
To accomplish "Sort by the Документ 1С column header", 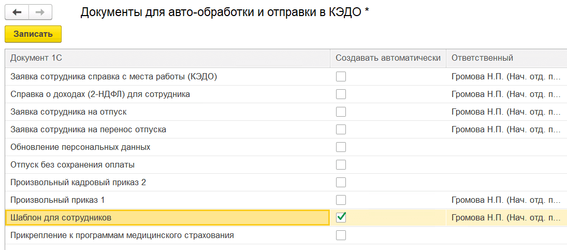I will point(168,58).
